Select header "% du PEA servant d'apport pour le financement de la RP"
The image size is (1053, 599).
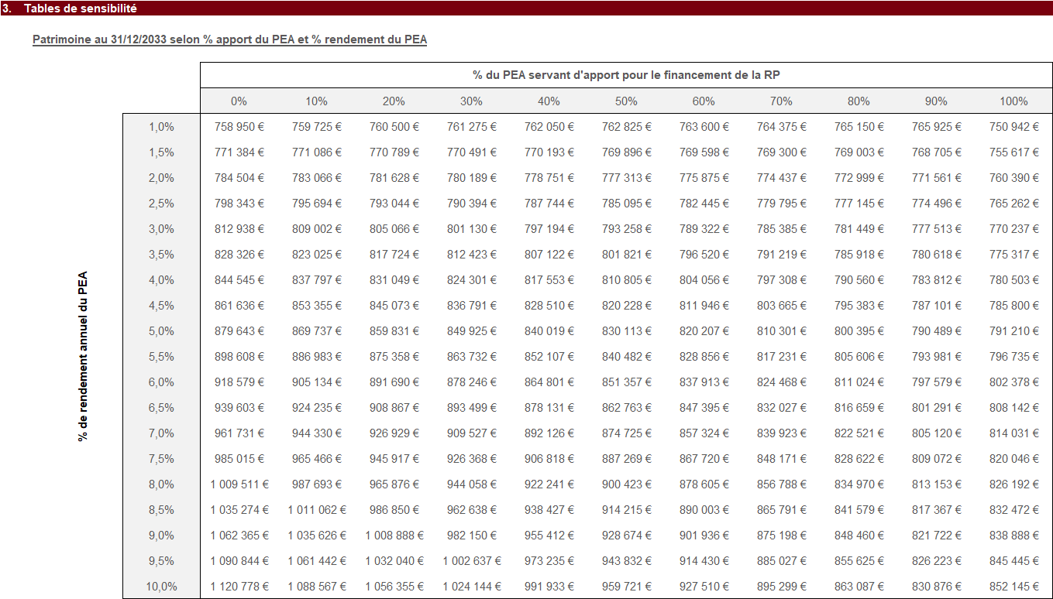[626, 75]
